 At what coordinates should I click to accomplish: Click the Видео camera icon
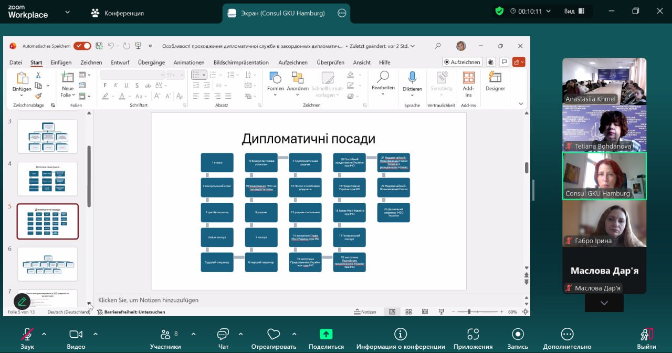click(76, 335)
